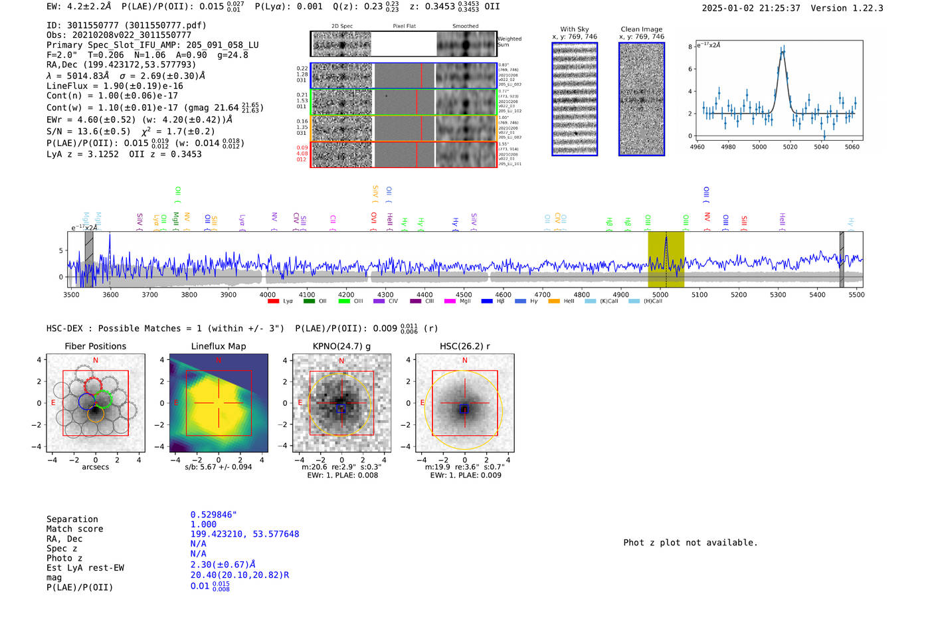Select the Weighted Sum 2D spectrum strip
This screenshot has width=930, height=633.
pos(404,44)
